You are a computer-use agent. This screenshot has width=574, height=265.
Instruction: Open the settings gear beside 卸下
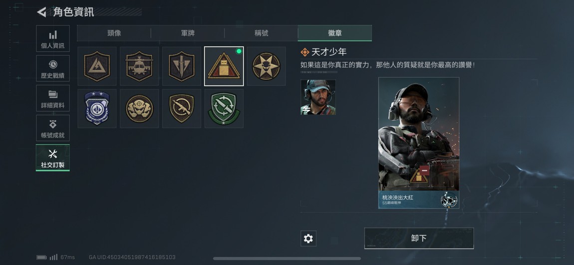click(308, 239)
